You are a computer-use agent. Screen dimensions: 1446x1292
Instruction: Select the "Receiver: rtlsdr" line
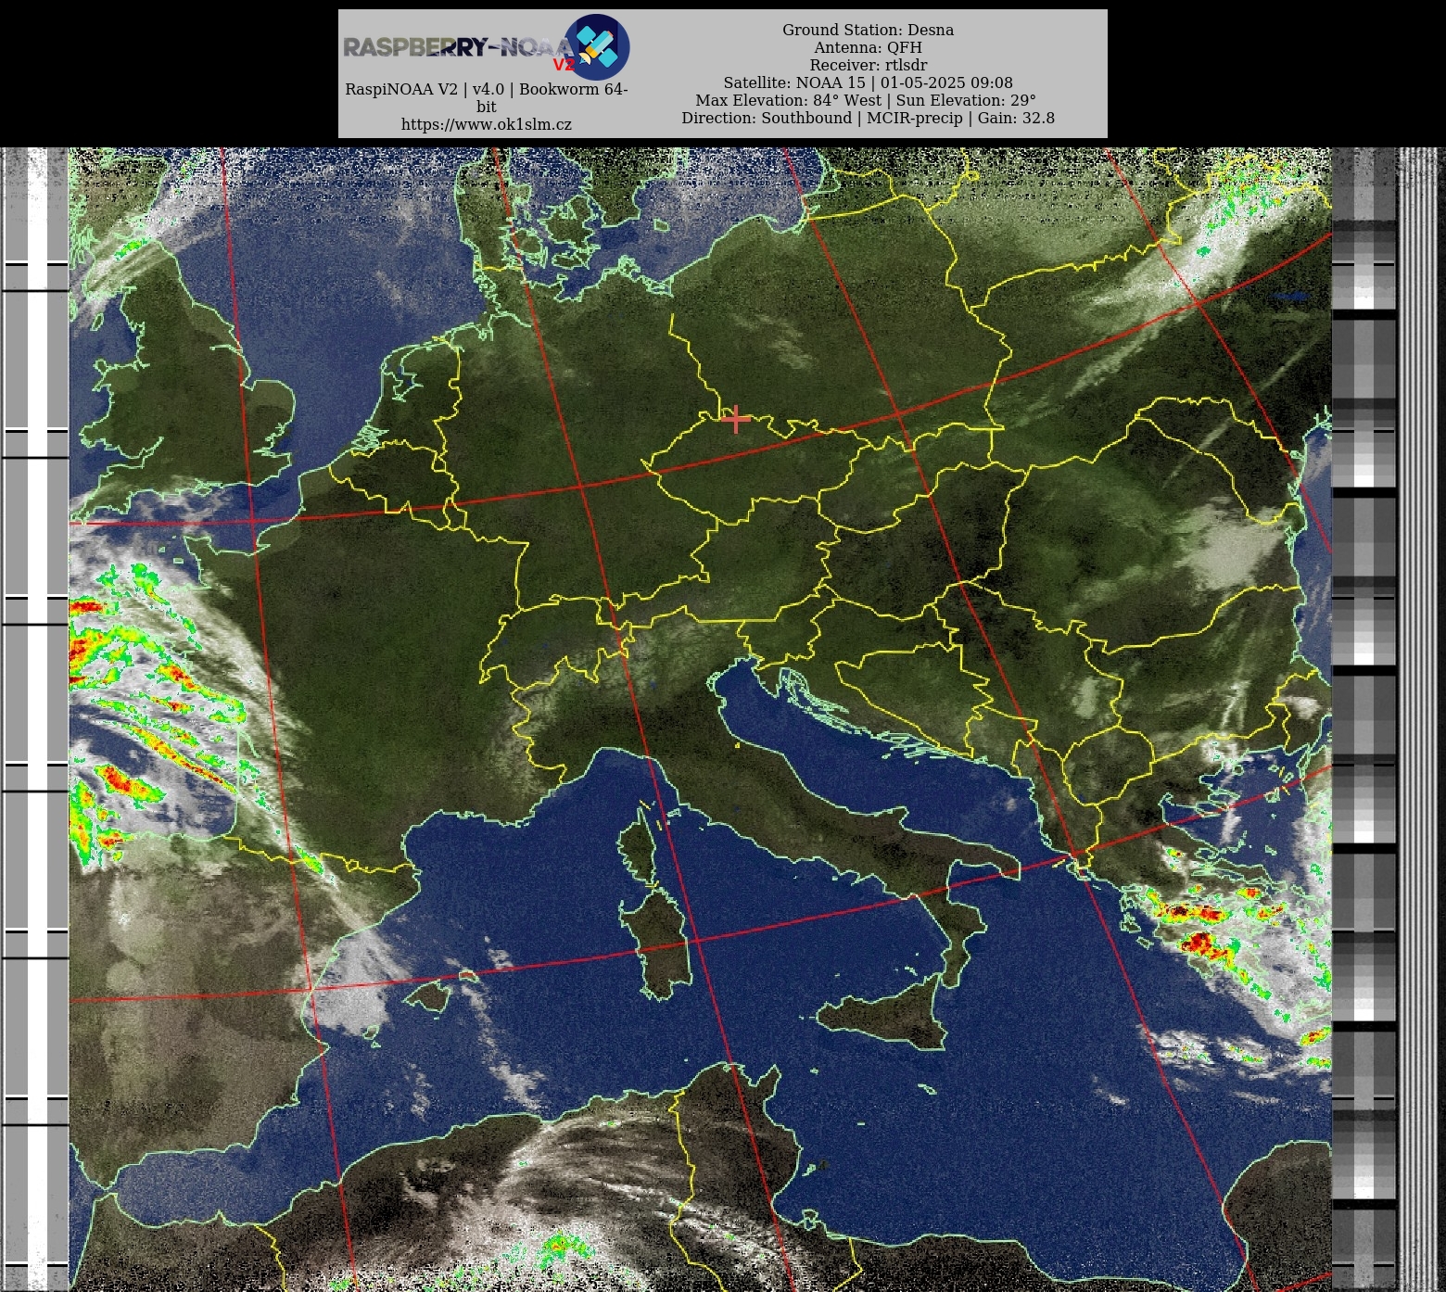[x=868, y=65]
